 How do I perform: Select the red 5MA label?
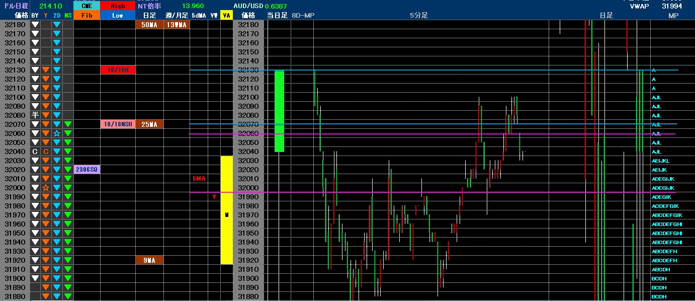(x=199, y=179)
